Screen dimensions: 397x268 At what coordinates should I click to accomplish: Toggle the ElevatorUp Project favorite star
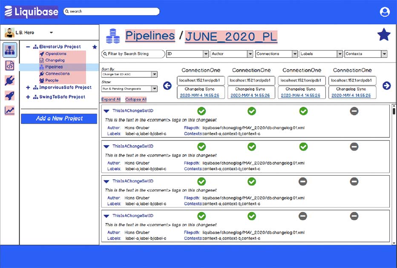[x=95, y=47]
